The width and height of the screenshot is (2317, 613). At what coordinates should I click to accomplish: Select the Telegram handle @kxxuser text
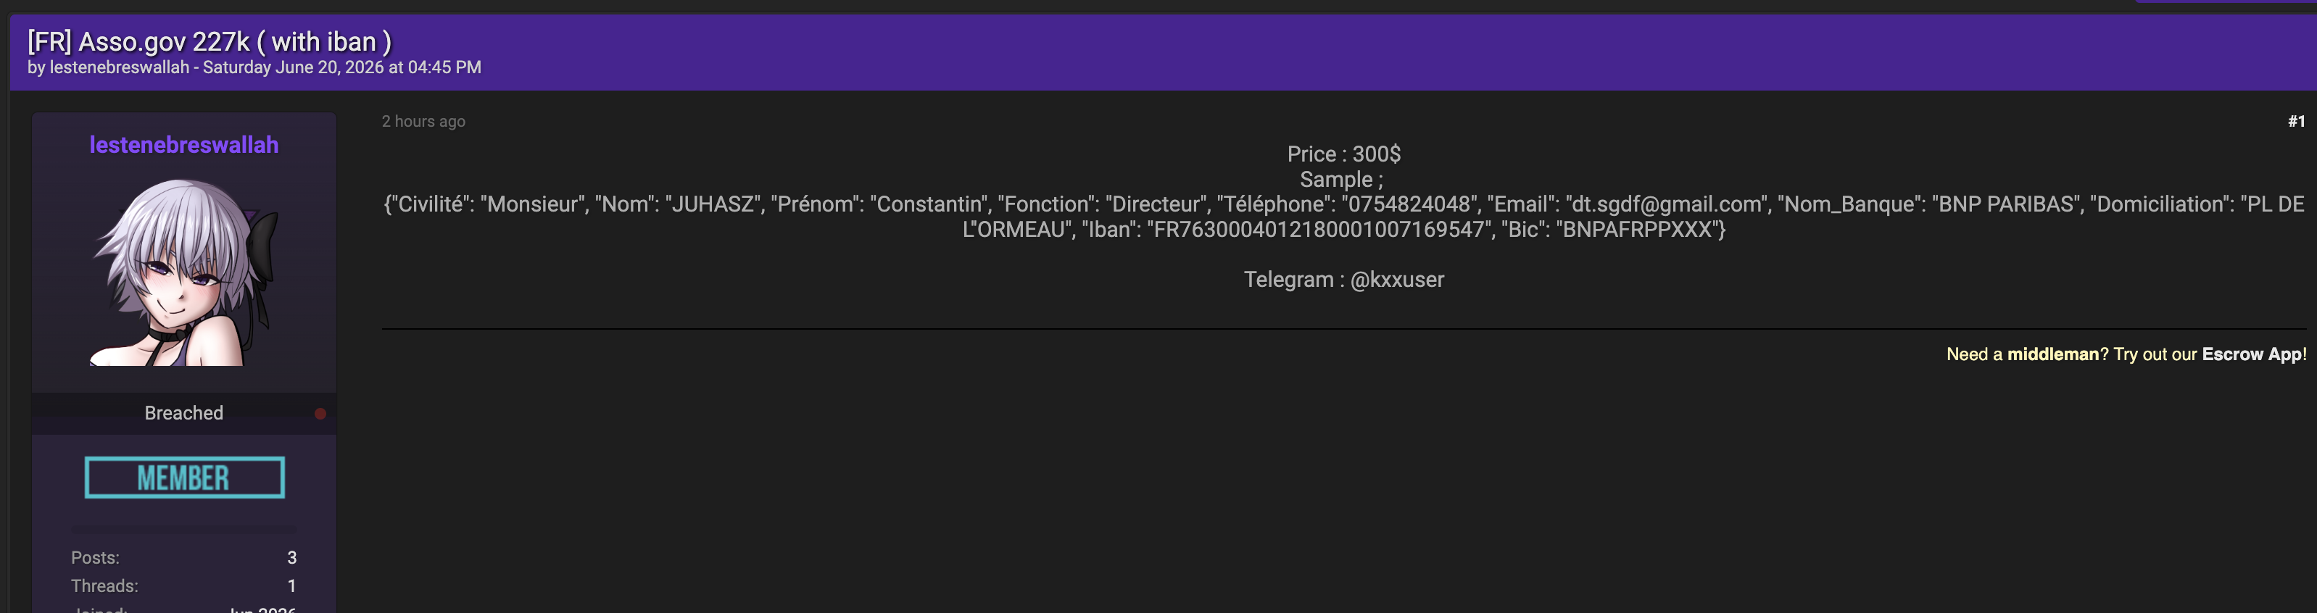point(1397,280)
